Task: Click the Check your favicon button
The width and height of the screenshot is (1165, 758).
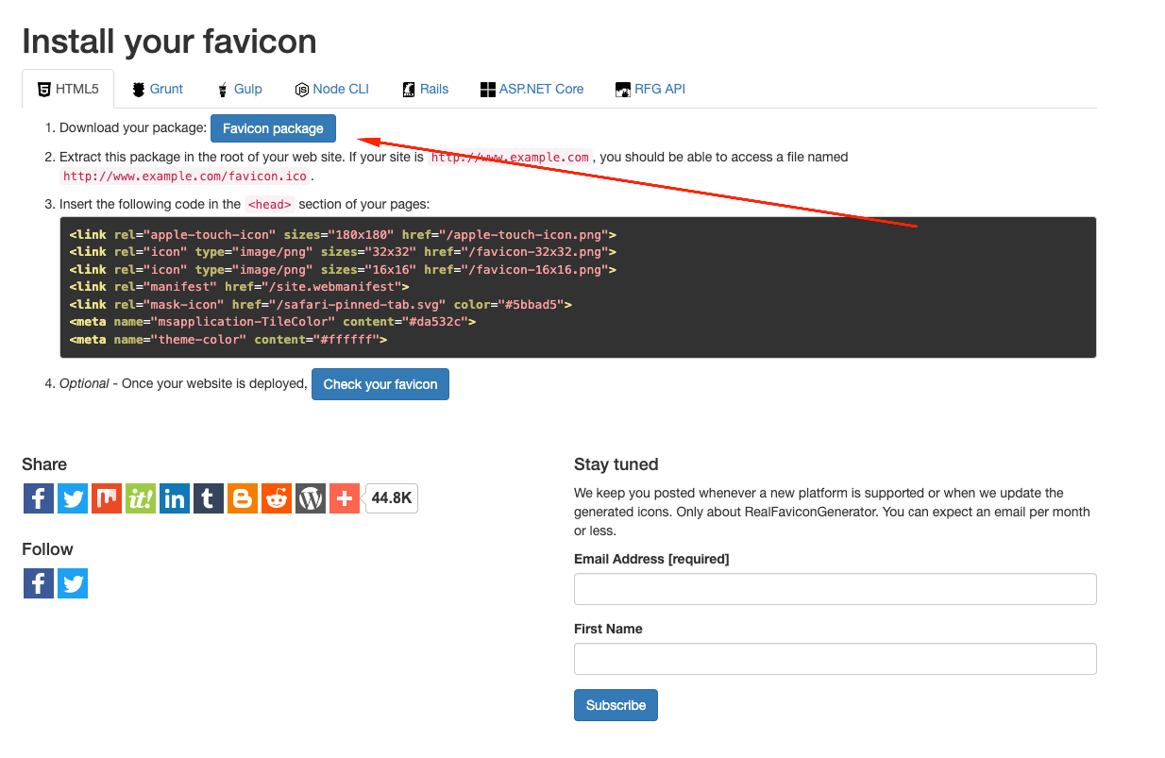Action: (380, 384)
